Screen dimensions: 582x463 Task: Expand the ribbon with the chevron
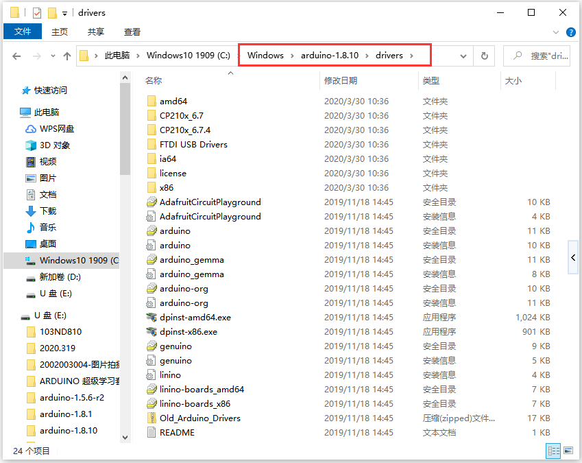pos(556,32)
